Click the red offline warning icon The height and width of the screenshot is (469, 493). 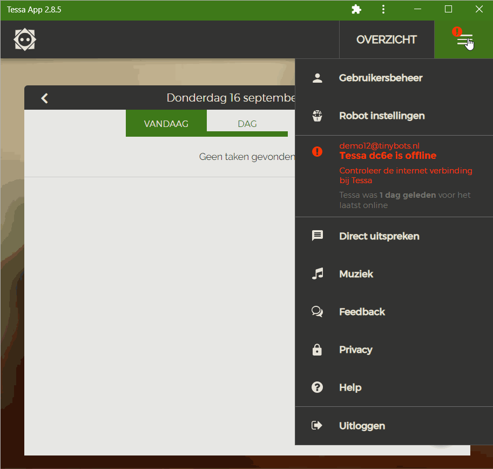[318, 152]
